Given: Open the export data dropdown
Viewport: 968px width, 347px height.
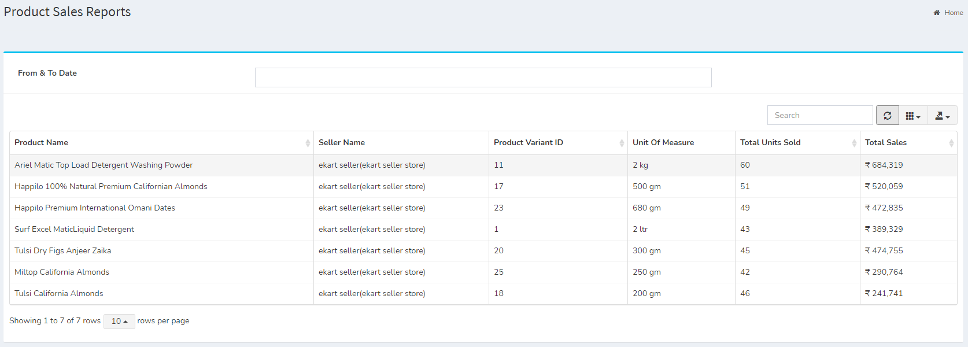Looking at the screenshot, I should point(943,115).
